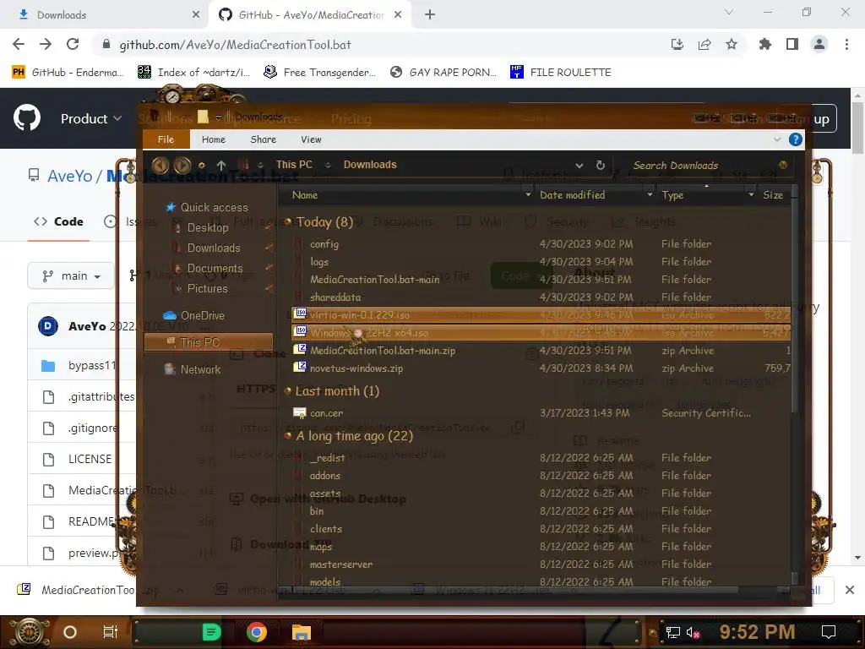The image size is (865, 649).
Task: Select OneDrive in navigation pane
Action: pos(194,316)
